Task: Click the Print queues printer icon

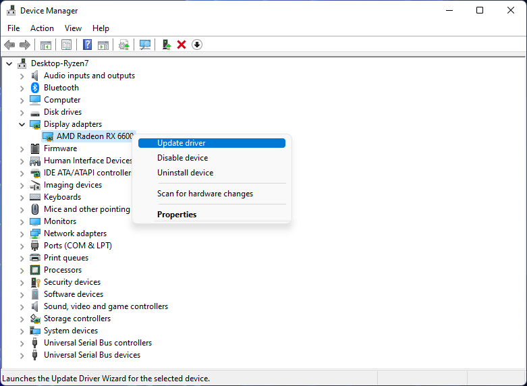Action: point(35,258)
